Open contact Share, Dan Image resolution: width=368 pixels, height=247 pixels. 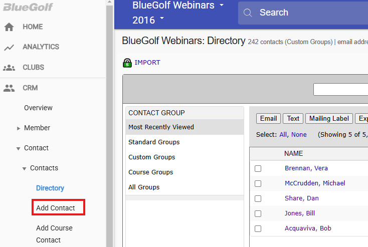[x=302, y=198]
